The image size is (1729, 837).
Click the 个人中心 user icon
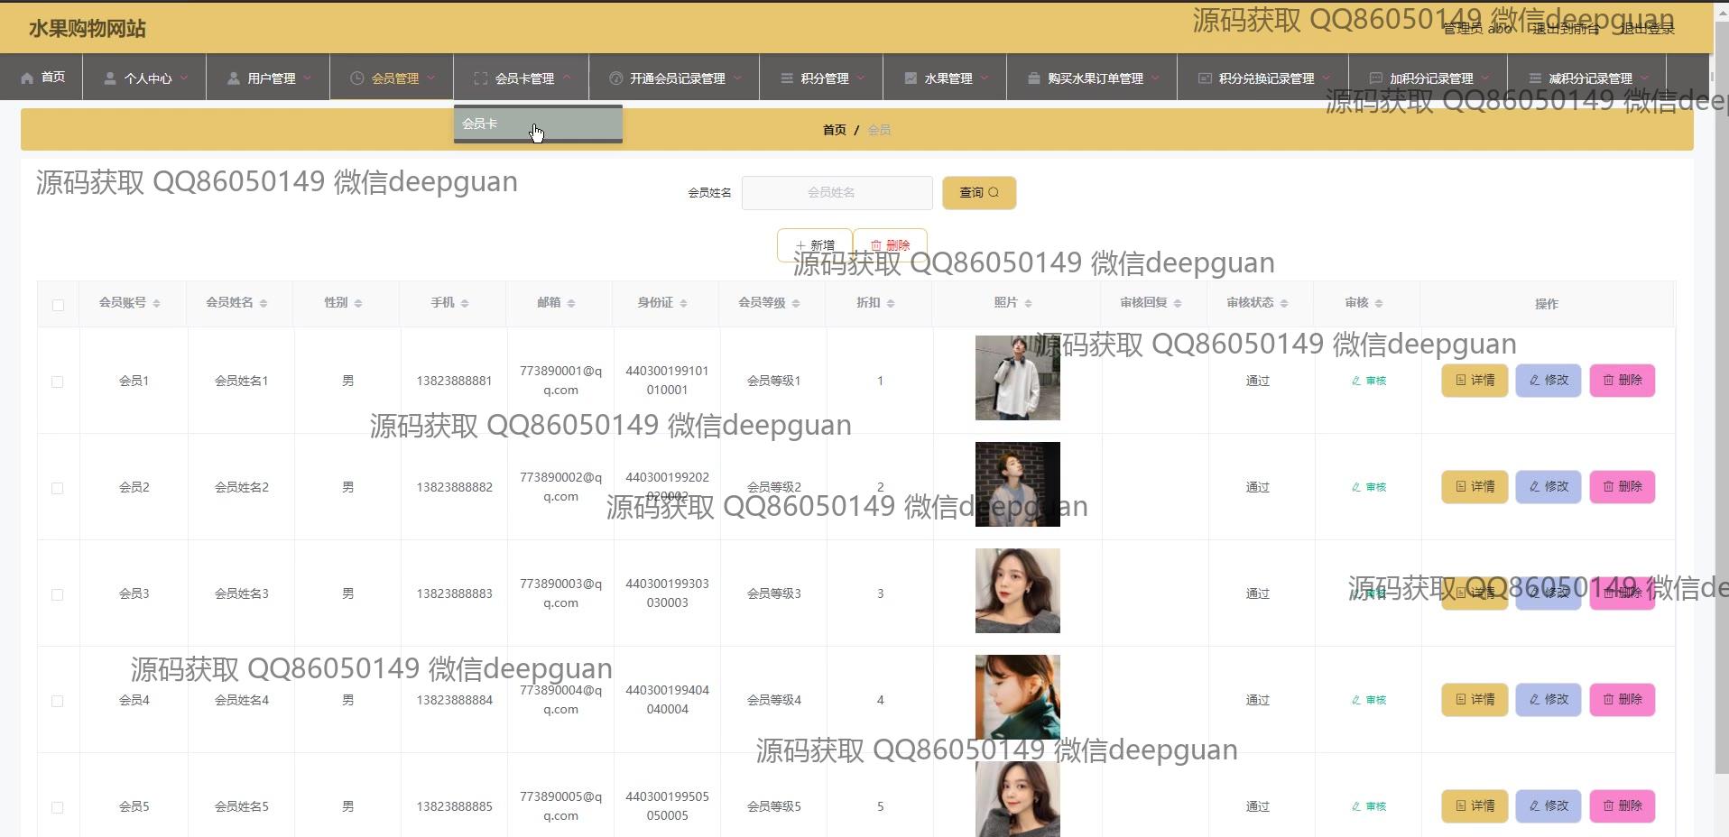pyautogui.click(x=110, y=79)
